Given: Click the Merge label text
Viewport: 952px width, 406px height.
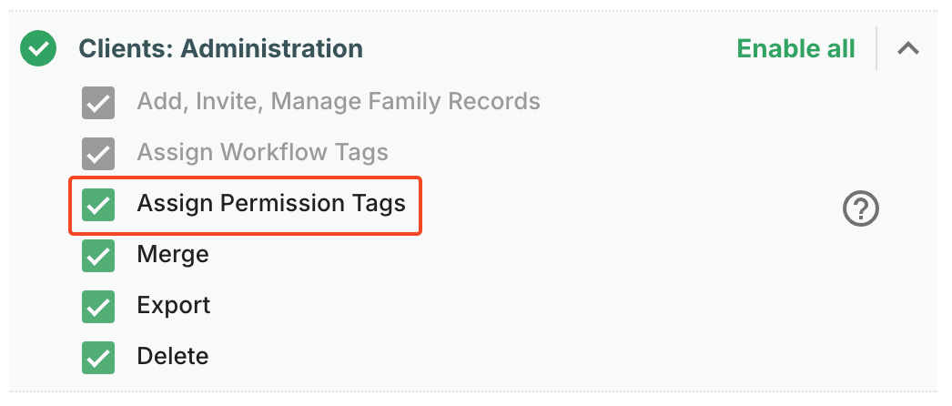Looking at the screenshot, I should pyautogui.click(x=173, y=254).
